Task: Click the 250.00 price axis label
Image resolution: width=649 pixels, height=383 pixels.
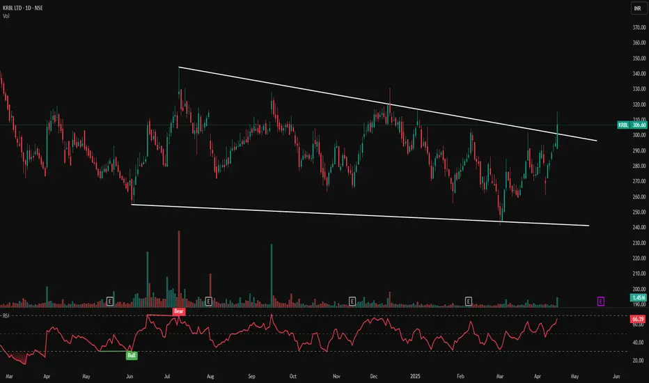Action: coord(639,212)
